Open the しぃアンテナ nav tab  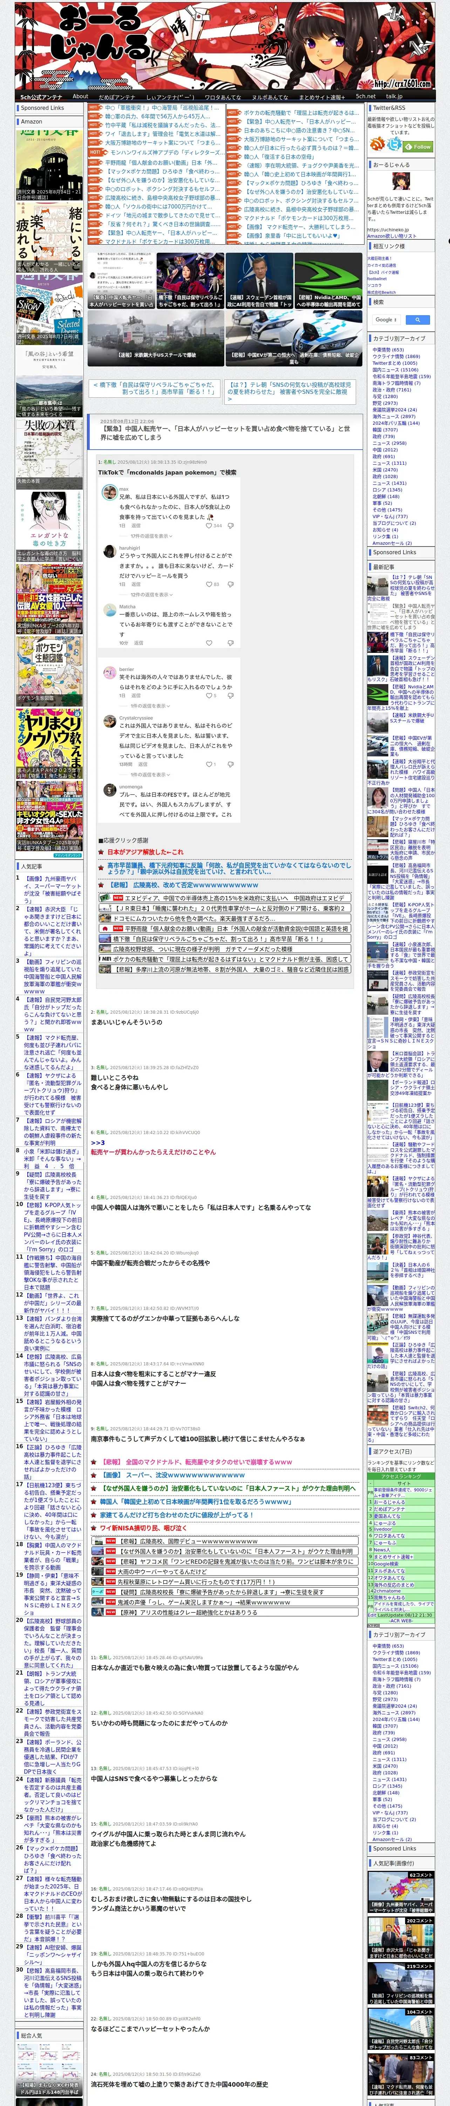[x=170, y=97]
